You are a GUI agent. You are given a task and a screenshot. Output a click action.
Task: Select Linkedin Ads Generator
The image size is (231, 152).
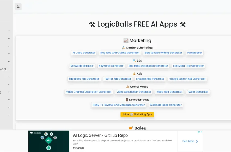(x=150, y=79)
